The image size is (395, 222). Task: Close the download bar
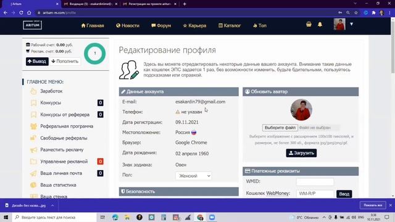pos(391,205)
